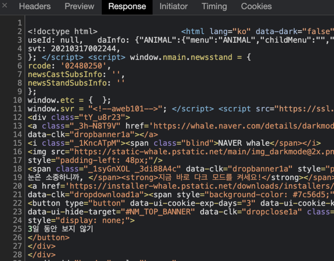Click line number 25 in the gutter
Screen dimensions: 334x261
pyautogui.click(x=18, y=229)
